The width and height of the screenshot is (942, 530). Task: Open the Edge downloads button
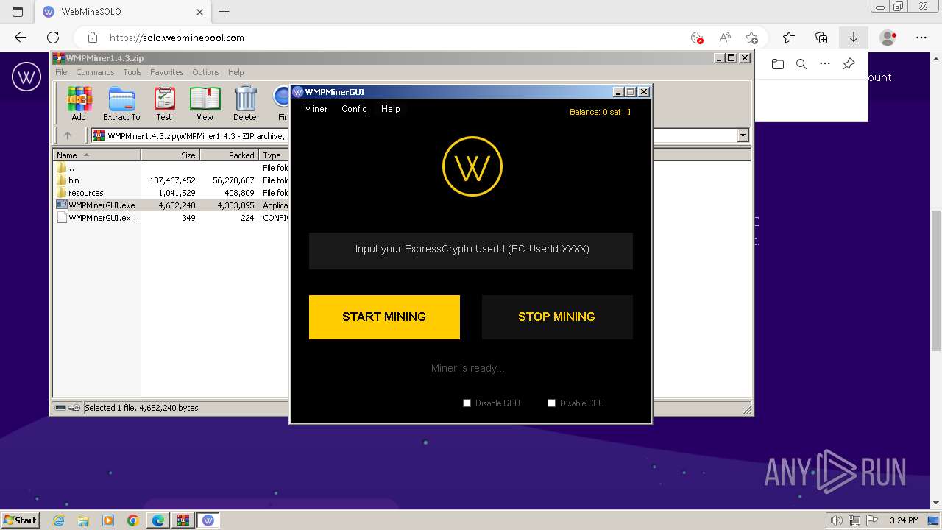[854, 38]
